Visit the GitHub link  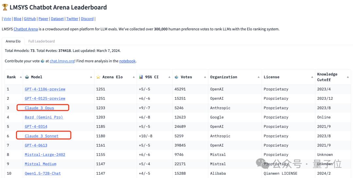click(x=30, y=19)
